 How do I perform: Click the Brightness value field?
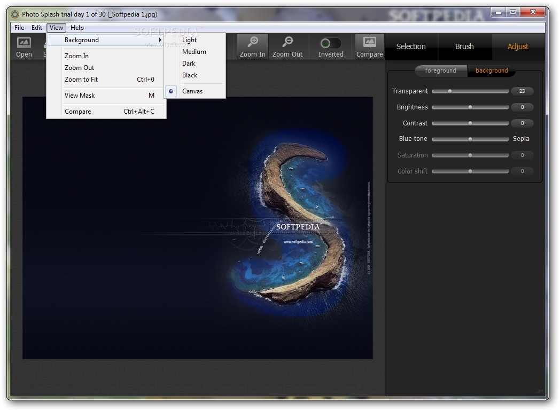point(522,107)
